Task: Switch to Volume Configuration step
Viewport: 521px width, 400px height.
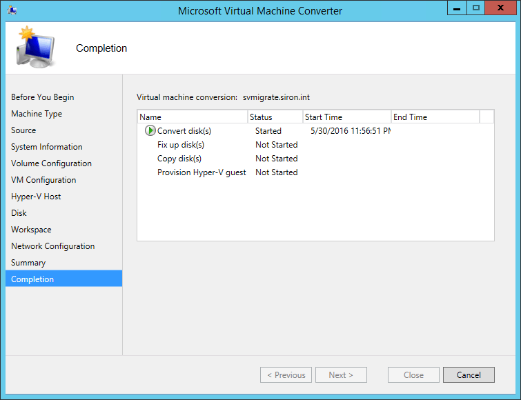Action: pyautogui.click(x=51, y=163)
